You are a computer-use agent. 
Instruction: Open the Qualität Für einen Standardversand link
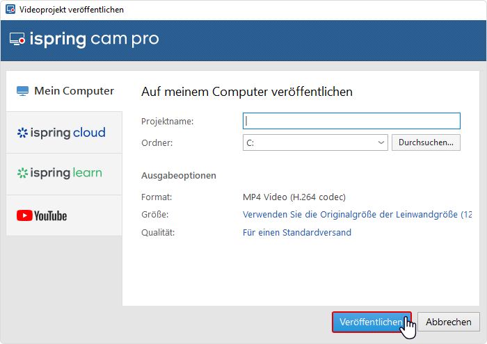click(297, 232)
